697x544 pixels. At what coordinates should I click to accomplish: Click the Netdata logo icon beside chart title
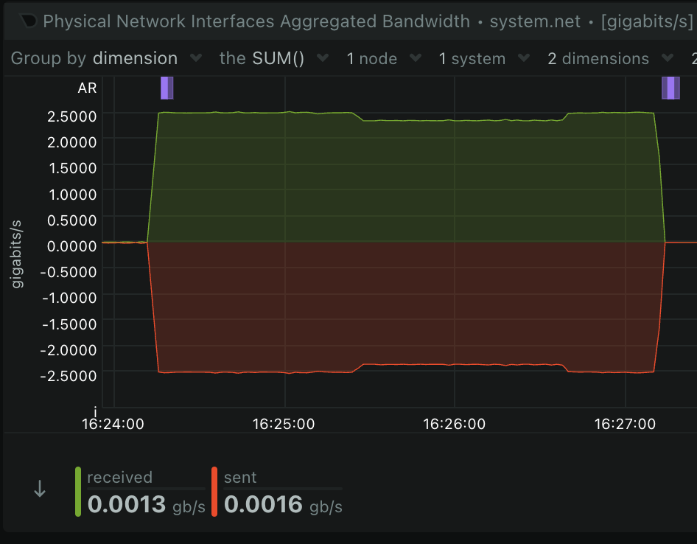pyautogui.click(x=29, y=21)
